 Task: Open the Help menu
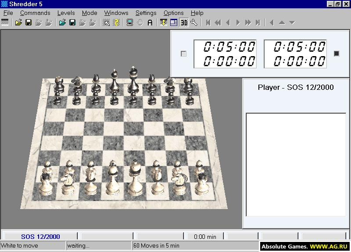[x=197, y=13]
